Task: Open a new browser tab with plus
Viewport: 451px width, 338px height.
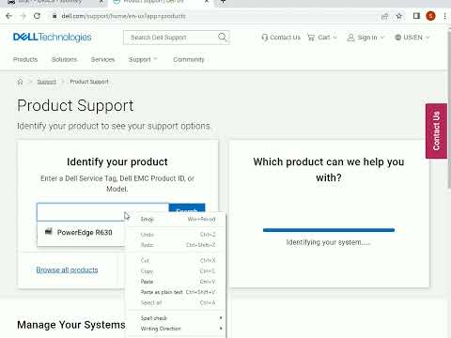Action: [x=223, y=2]
